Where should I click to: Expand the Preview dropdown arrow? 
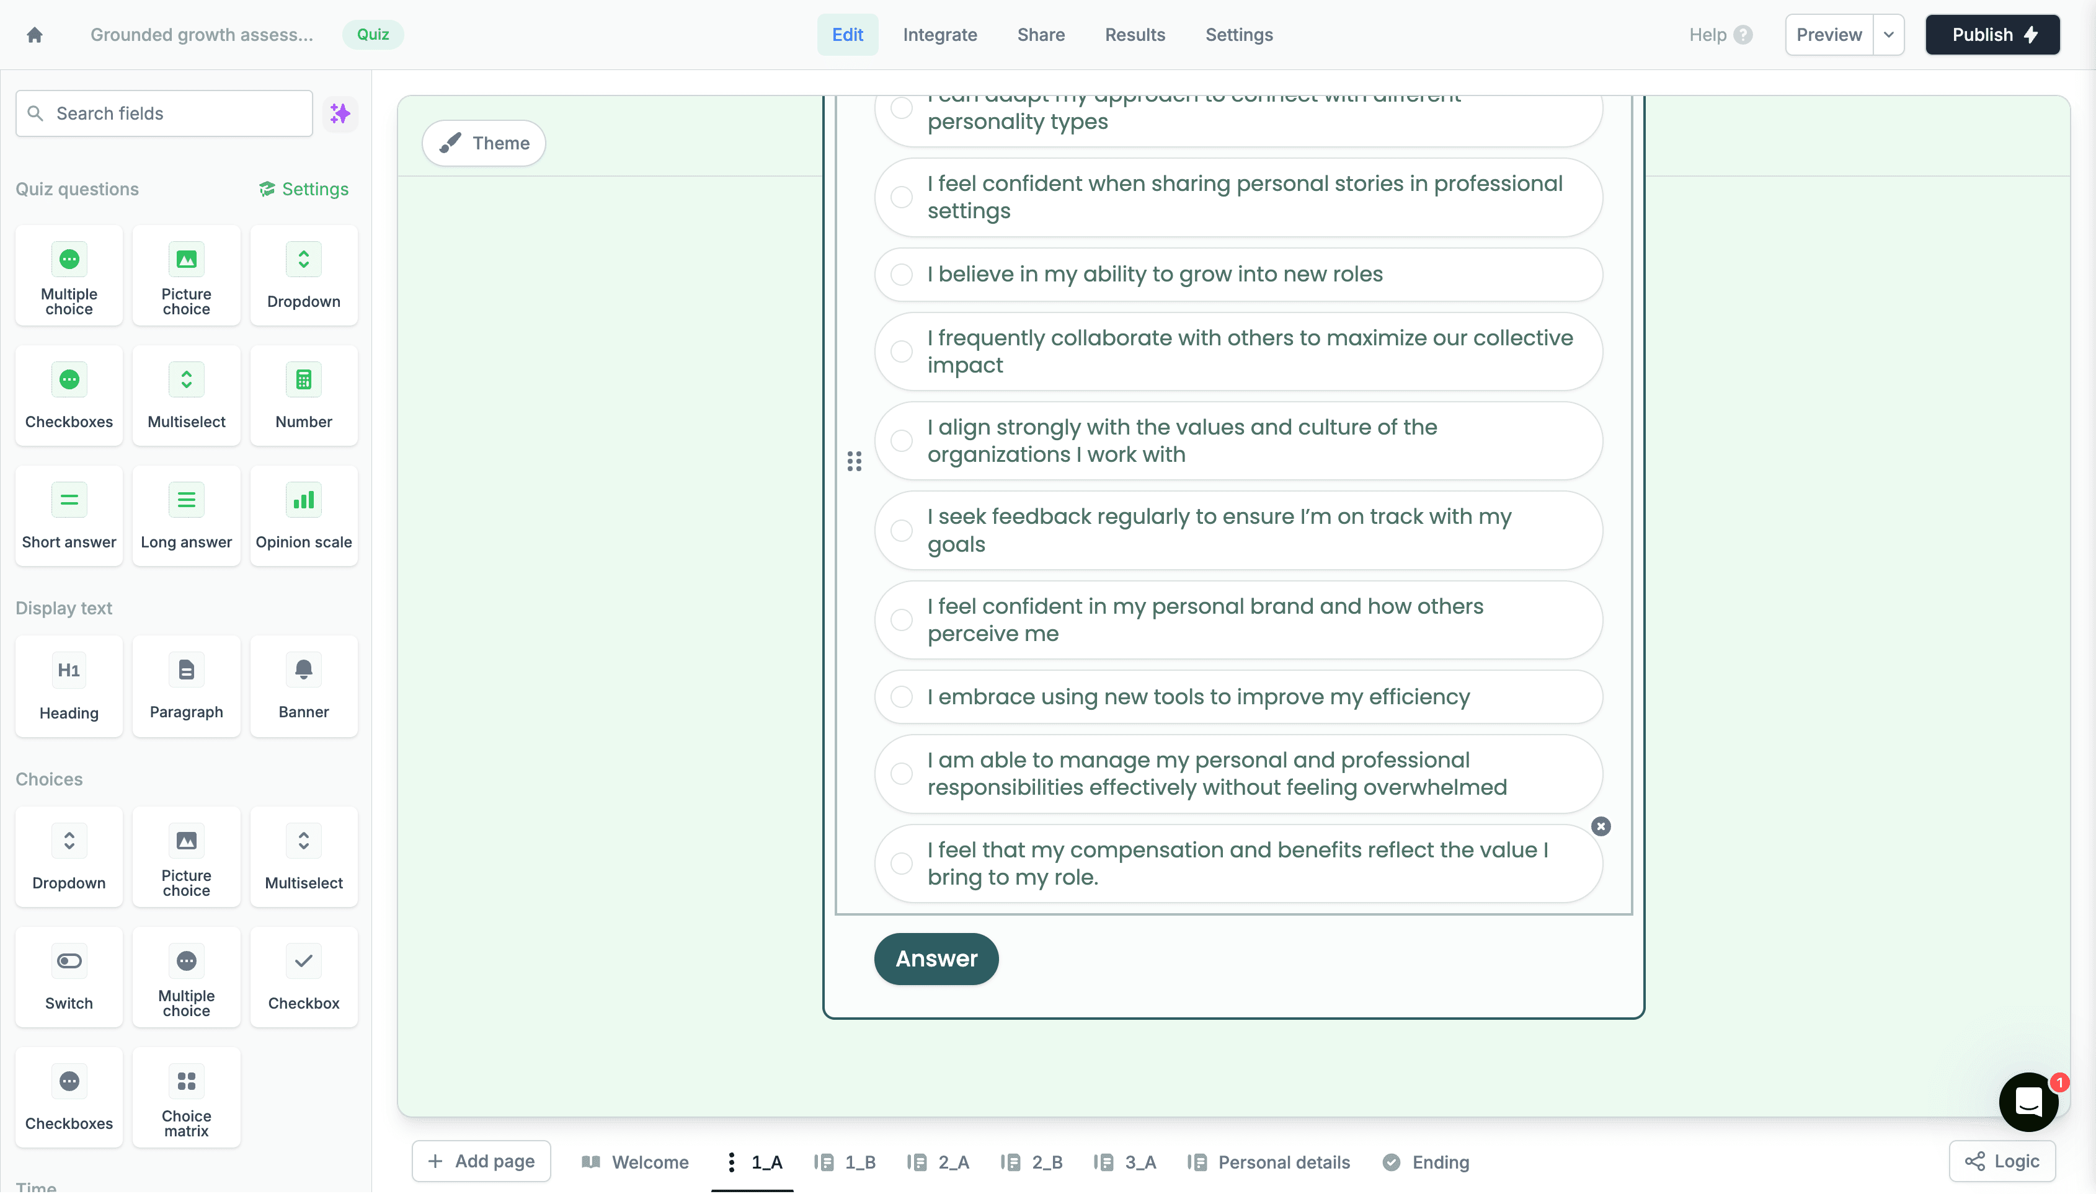1888,35
